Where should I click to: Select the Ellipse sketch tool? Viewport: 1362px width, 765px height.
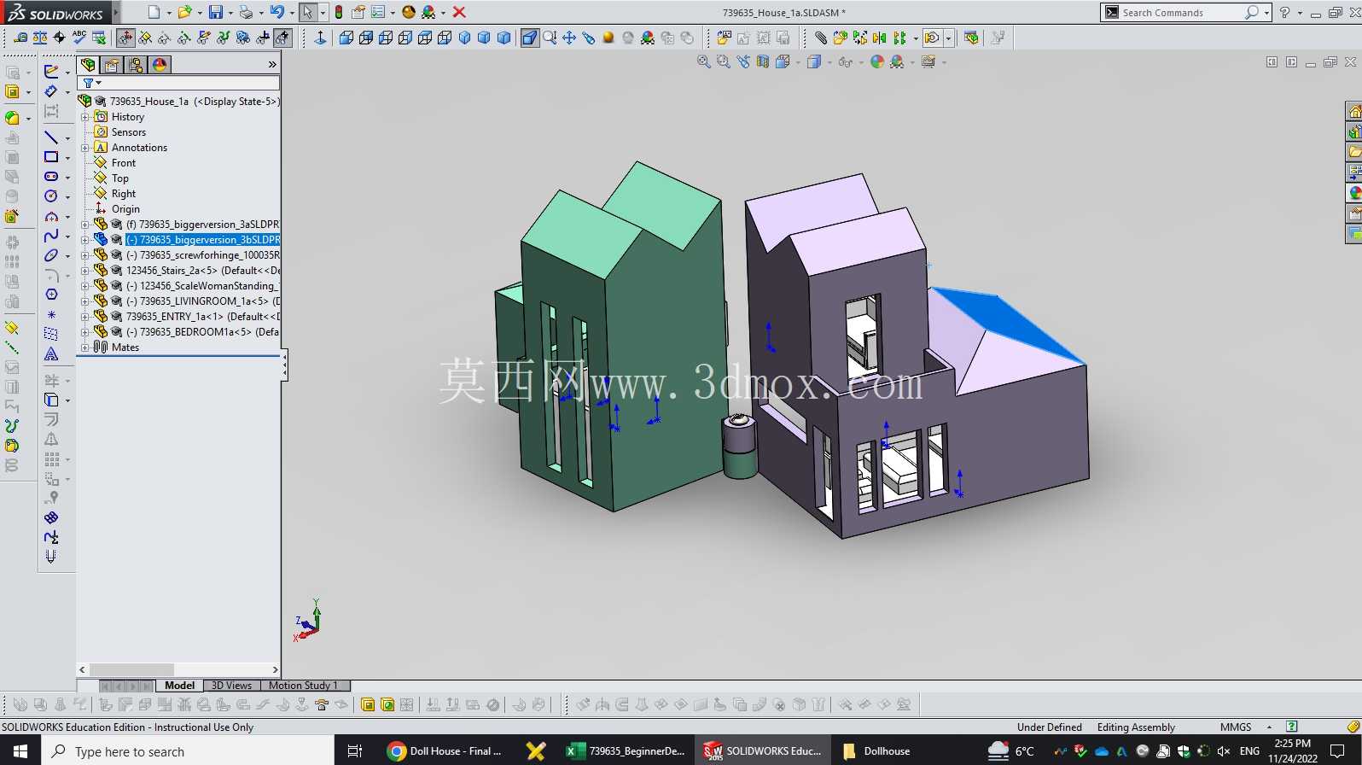click(x=51, y=255)
